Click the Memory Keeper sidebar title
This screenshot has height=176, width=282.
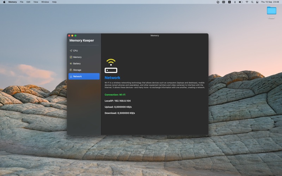pos(82,40)
